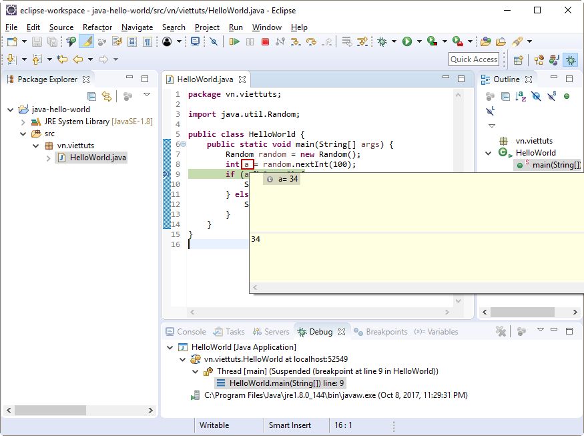Click Next Annotation down-arrow icon

(x=11, y=59)
